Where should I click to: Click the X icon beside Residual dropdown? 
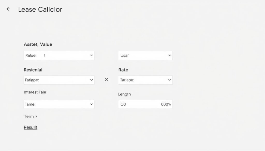coord(106,80)
